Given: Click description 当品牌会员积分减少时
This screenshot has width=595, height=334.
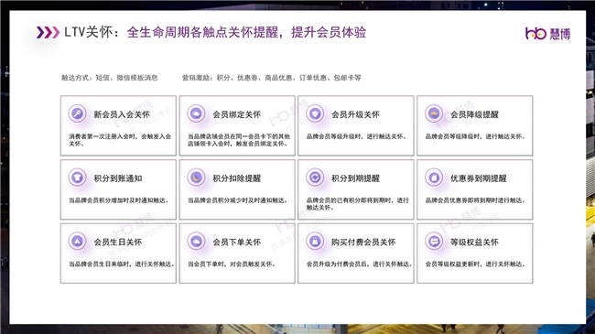Looking at the screenshot, I should click(238, 200).
